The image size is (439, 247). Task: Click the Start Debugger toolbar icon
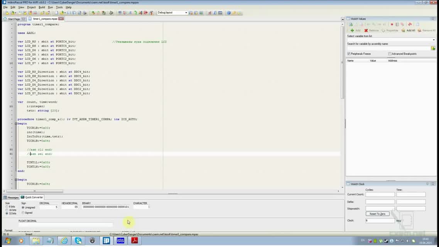tap(120, 13)
